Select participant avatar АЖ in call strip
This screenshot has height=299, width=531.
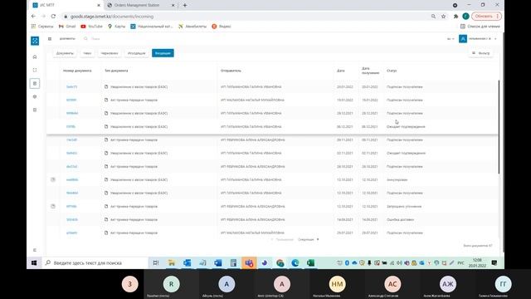click(448, 284)
